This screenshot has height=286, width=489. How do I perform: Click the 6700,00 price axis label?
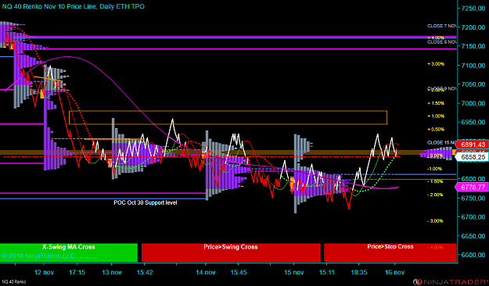(x=473, y=216)
